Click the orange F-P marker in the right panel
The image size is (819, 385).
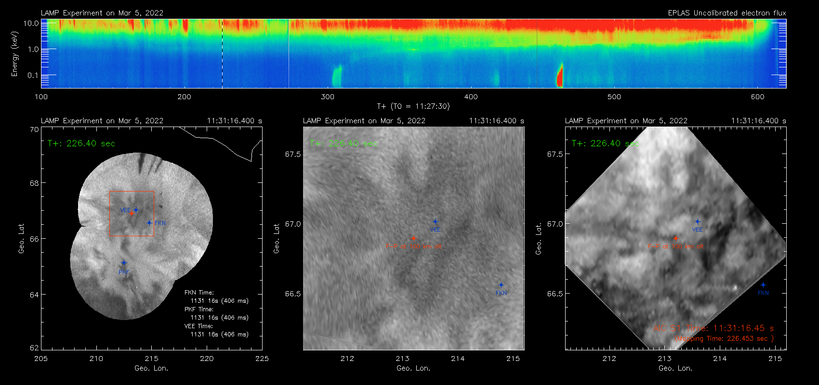675,238
